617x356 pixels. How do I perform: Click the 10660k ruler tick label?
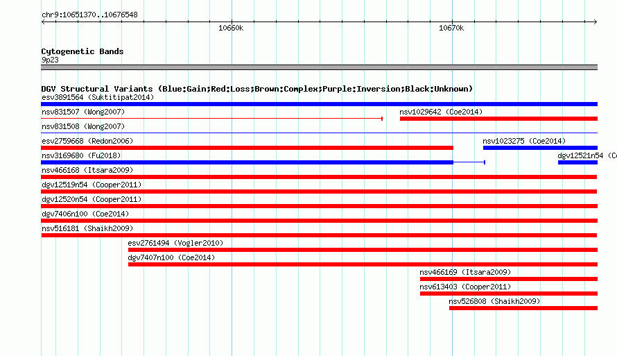[x=231, y=28]
